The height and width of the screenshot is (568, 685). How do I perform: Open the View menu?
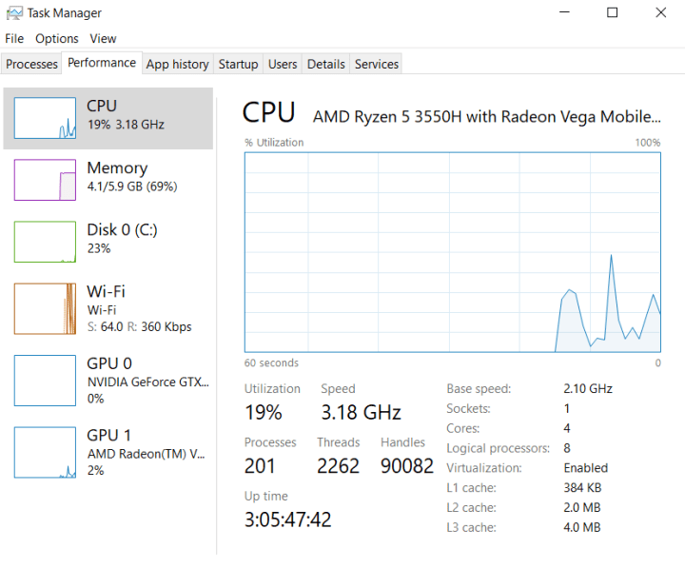click(103, 38)
